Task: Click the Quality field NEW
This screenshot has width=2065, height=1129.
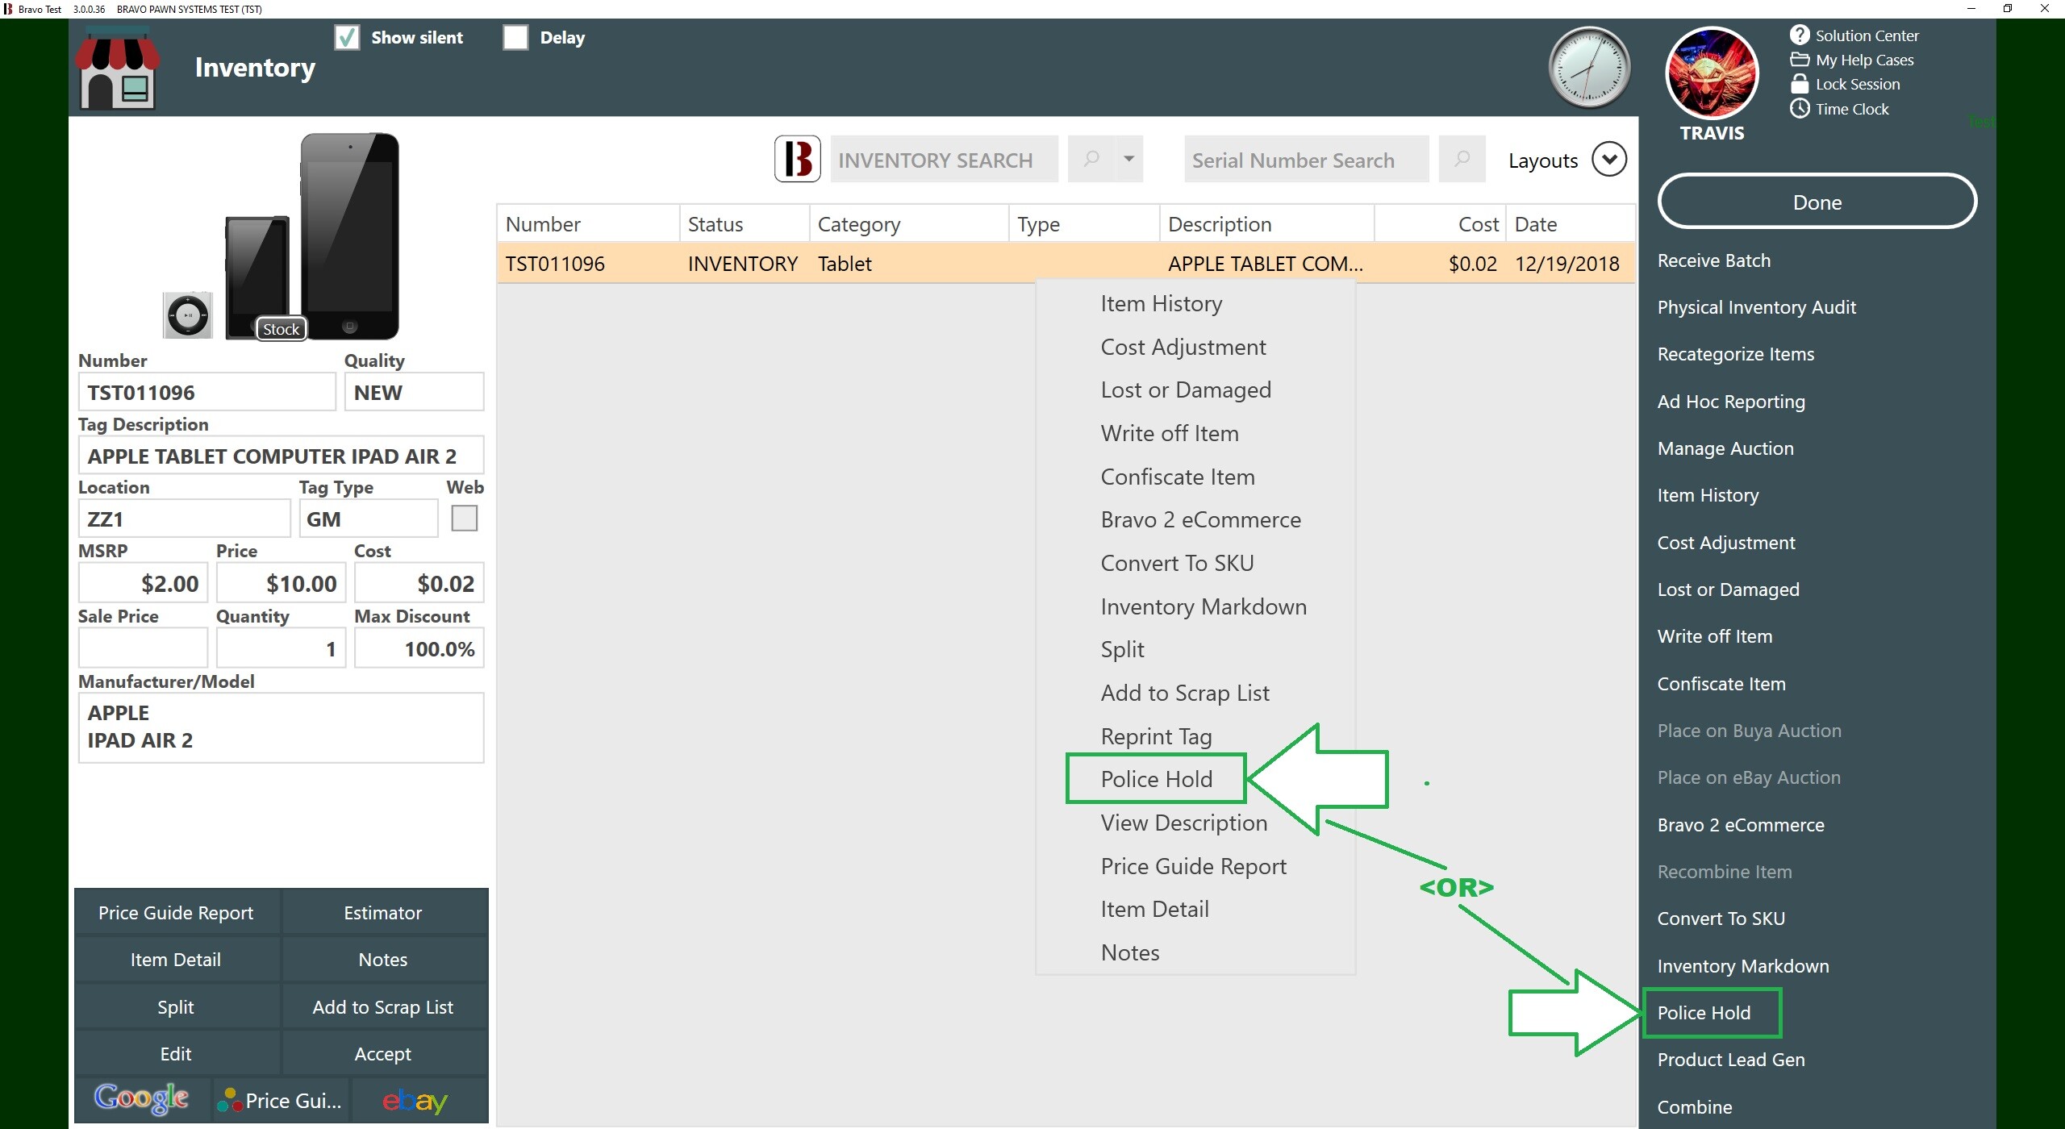Action: (414, 392)
